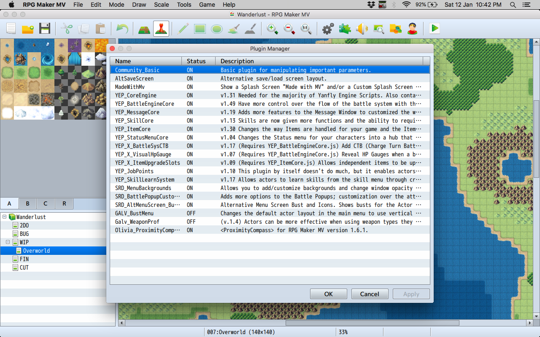Click the Status column header

click(x=199, y=61)
